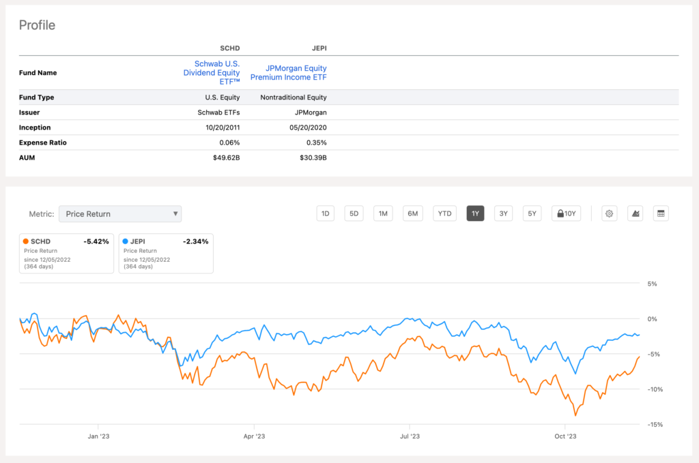Viewport: 699px width, 463px height.
Task: Click the Jul '23 axis label
Action: (x=410, y=436)
